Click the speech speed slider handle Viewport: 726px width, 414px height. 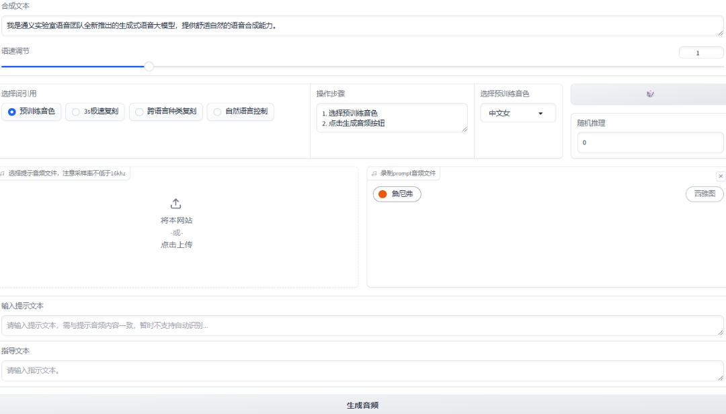coord(149,67)
